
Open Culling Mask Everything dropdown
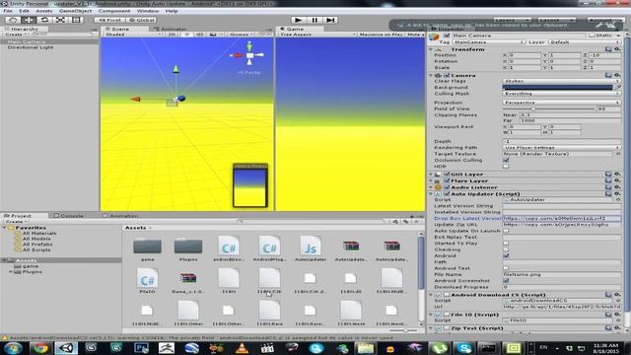[562, 94]
